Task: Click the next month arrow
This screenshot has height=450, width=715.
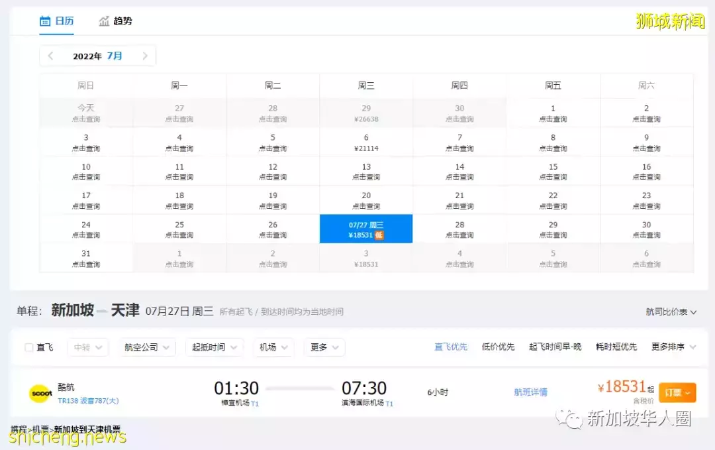Action: pyautogui.click(x=146, y=56)
